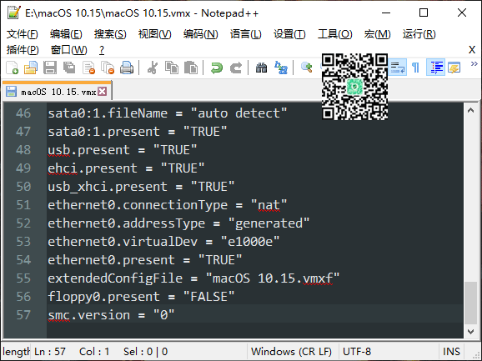The image size is (482, 361).
Task: Close the macOS 10.15.vmx tab
Action: pos(103,91)
